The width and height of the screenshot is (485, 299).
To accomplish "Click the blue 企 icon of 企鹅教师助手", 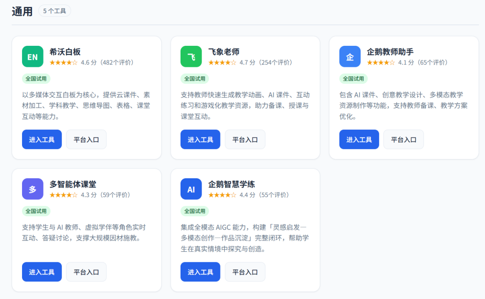I will [x=350, y=57].
